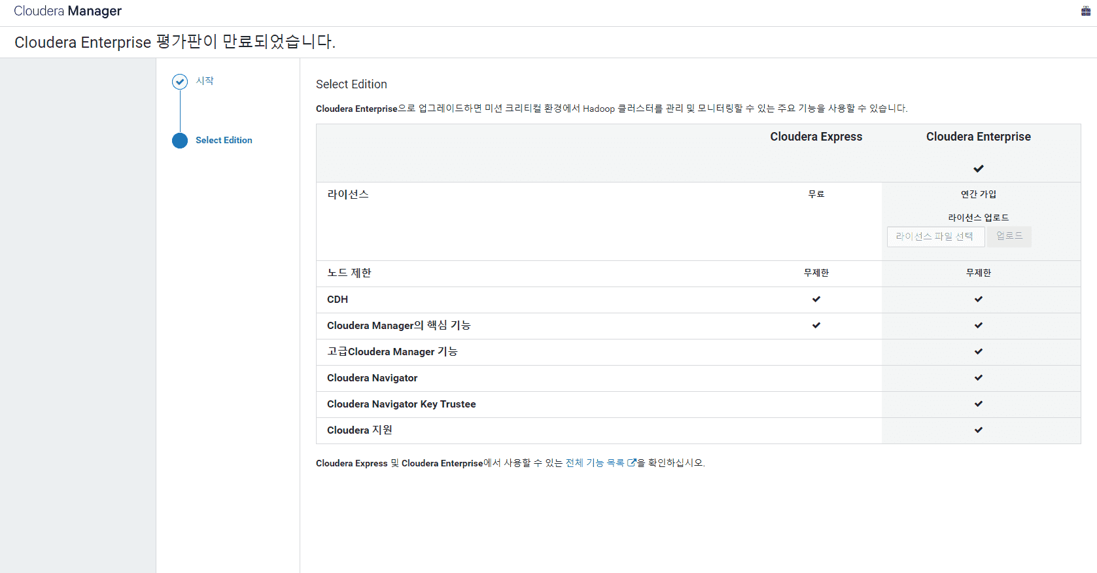The height and width of the screenshot is (573, 1097).
Task: Click the 무료 license value
Action: coord(816,194)
